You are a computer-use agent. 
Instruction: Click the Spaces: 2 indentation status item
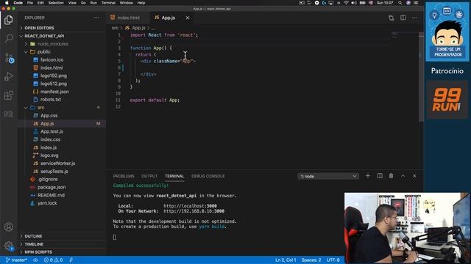(311, 260)
